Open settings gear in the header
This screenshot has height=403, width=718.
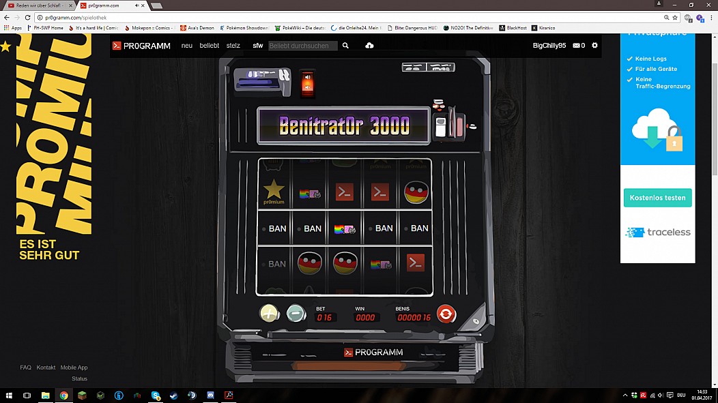point(594,46)
